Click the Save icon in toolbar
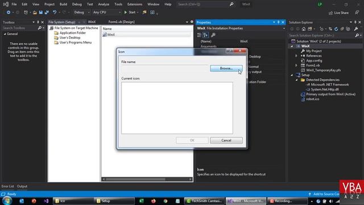The height and width of the screenshot is (205, 364). pyautogui.click(x=40, y=13)
